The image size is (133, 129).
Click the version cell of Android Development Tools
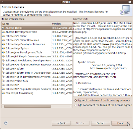[63, 32]
